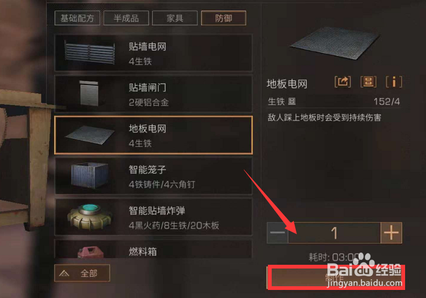Click the 智能笼子 cage icon
Image resolution: width=426 pixels, height=298 pixels.
pyautogui.click(x=89, y=175)
